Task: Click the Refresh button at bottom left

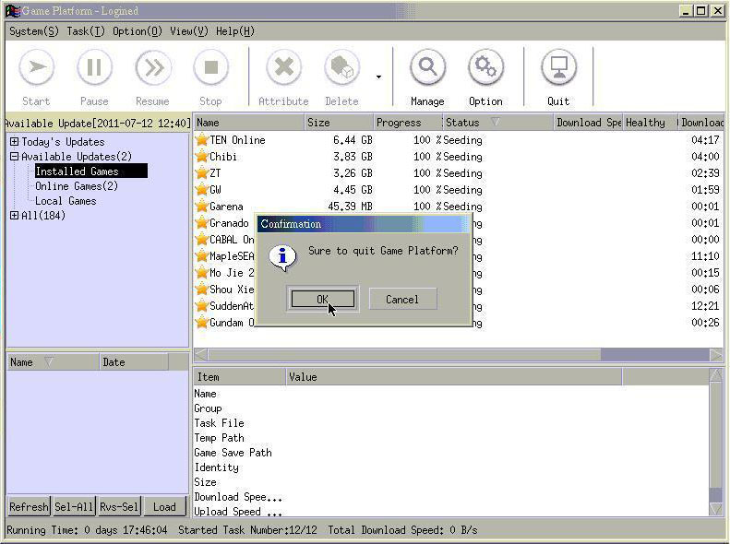Action: 29,506
